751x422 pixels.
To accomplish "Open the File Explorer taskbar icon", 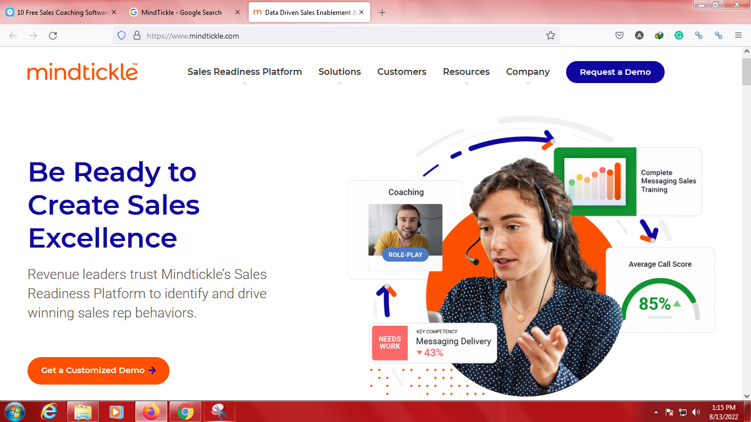I will coord(83,412).
